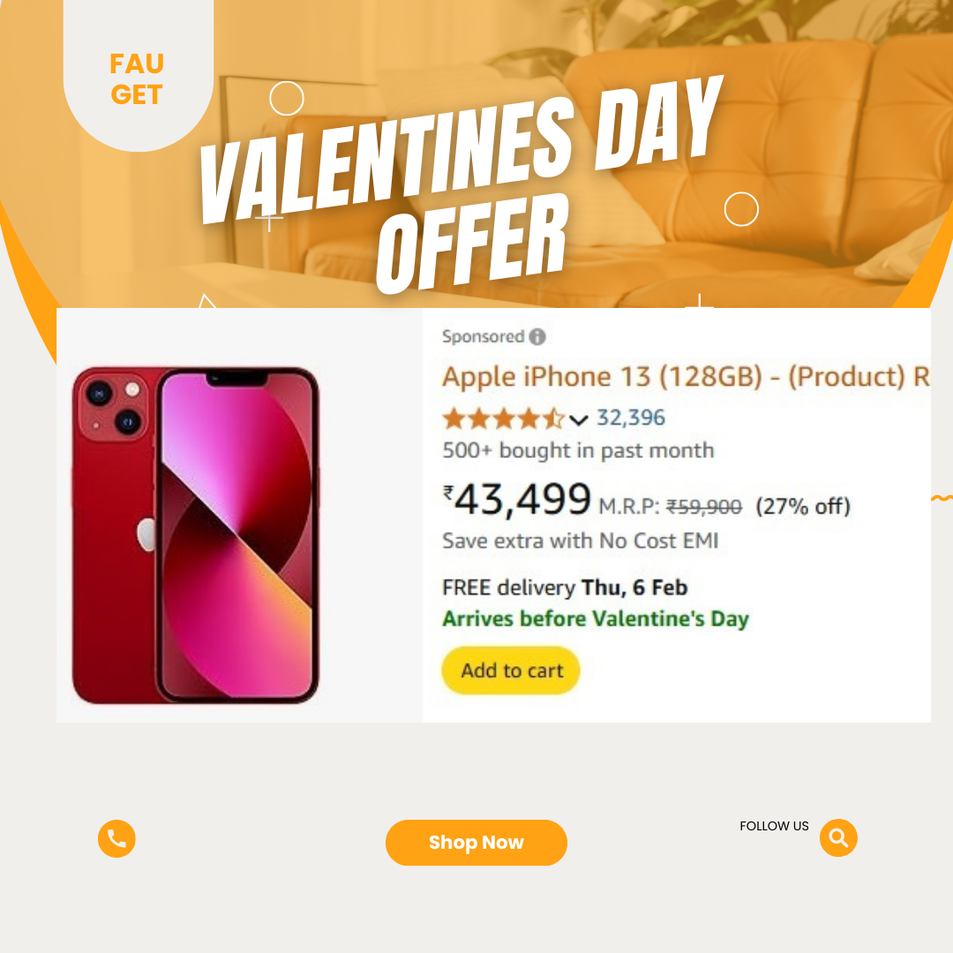The height and width of the screenshot is (953, 953).
Task: Click the struck-through ₹59,900 M.R.P.
Action: pos(704,507)
